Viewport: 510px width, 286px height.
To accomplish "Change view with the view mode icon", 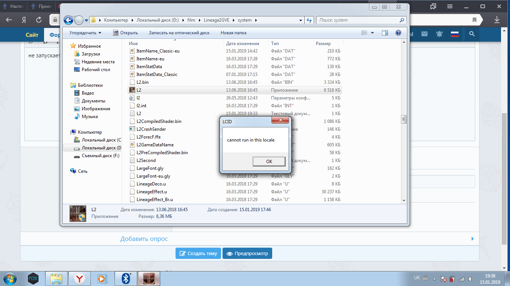I will coord(365,33).
